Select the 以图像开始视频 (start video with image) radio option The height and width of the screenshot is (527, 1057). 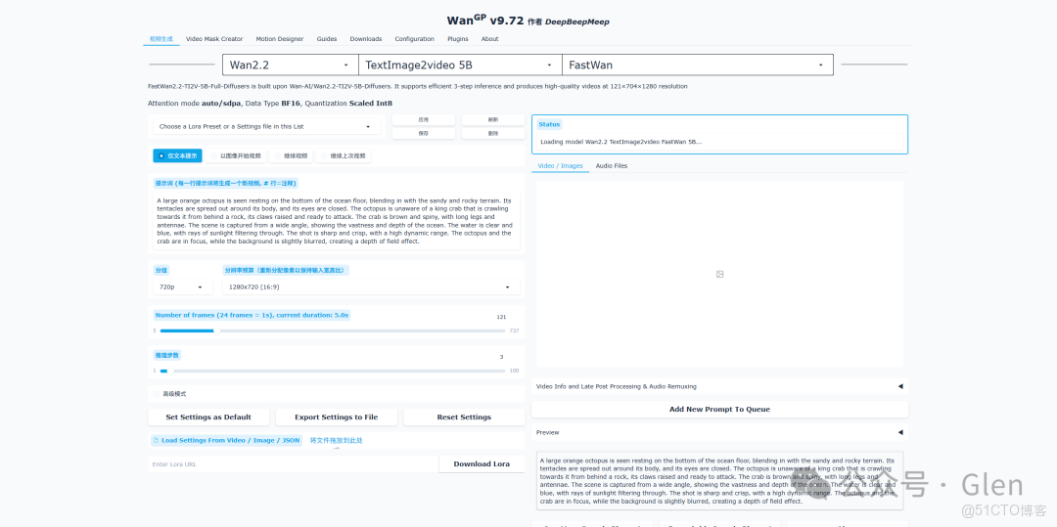235,155
